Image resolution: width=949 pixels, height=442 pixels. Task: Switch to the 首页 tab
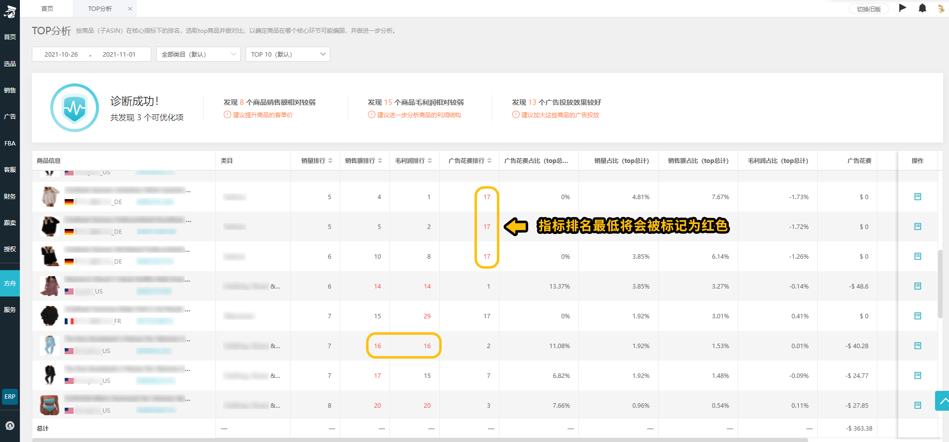tap(47, 8)
